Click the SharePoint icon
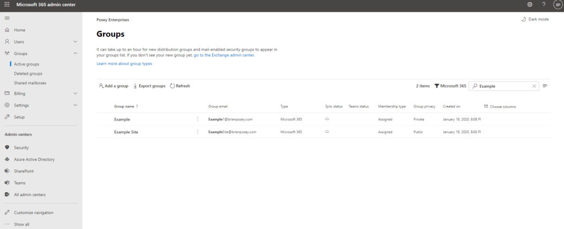 point(7,171)
